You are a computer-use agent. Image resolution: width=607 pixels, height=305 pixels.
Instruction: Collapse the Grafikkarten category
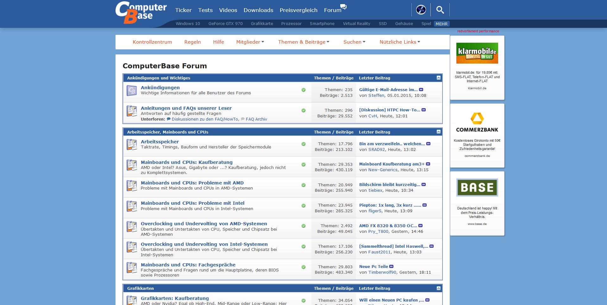pyautogui.click(x=439, y=288)
